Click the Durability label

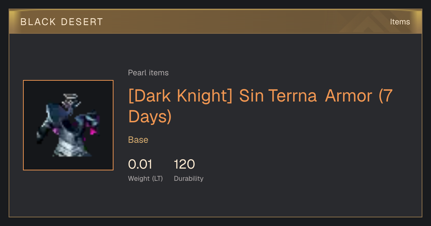coord(189,178)
